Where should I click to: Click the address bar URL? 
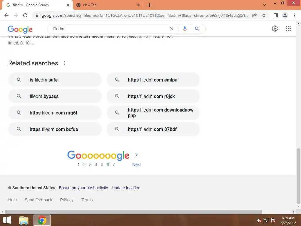pos(145,15)
